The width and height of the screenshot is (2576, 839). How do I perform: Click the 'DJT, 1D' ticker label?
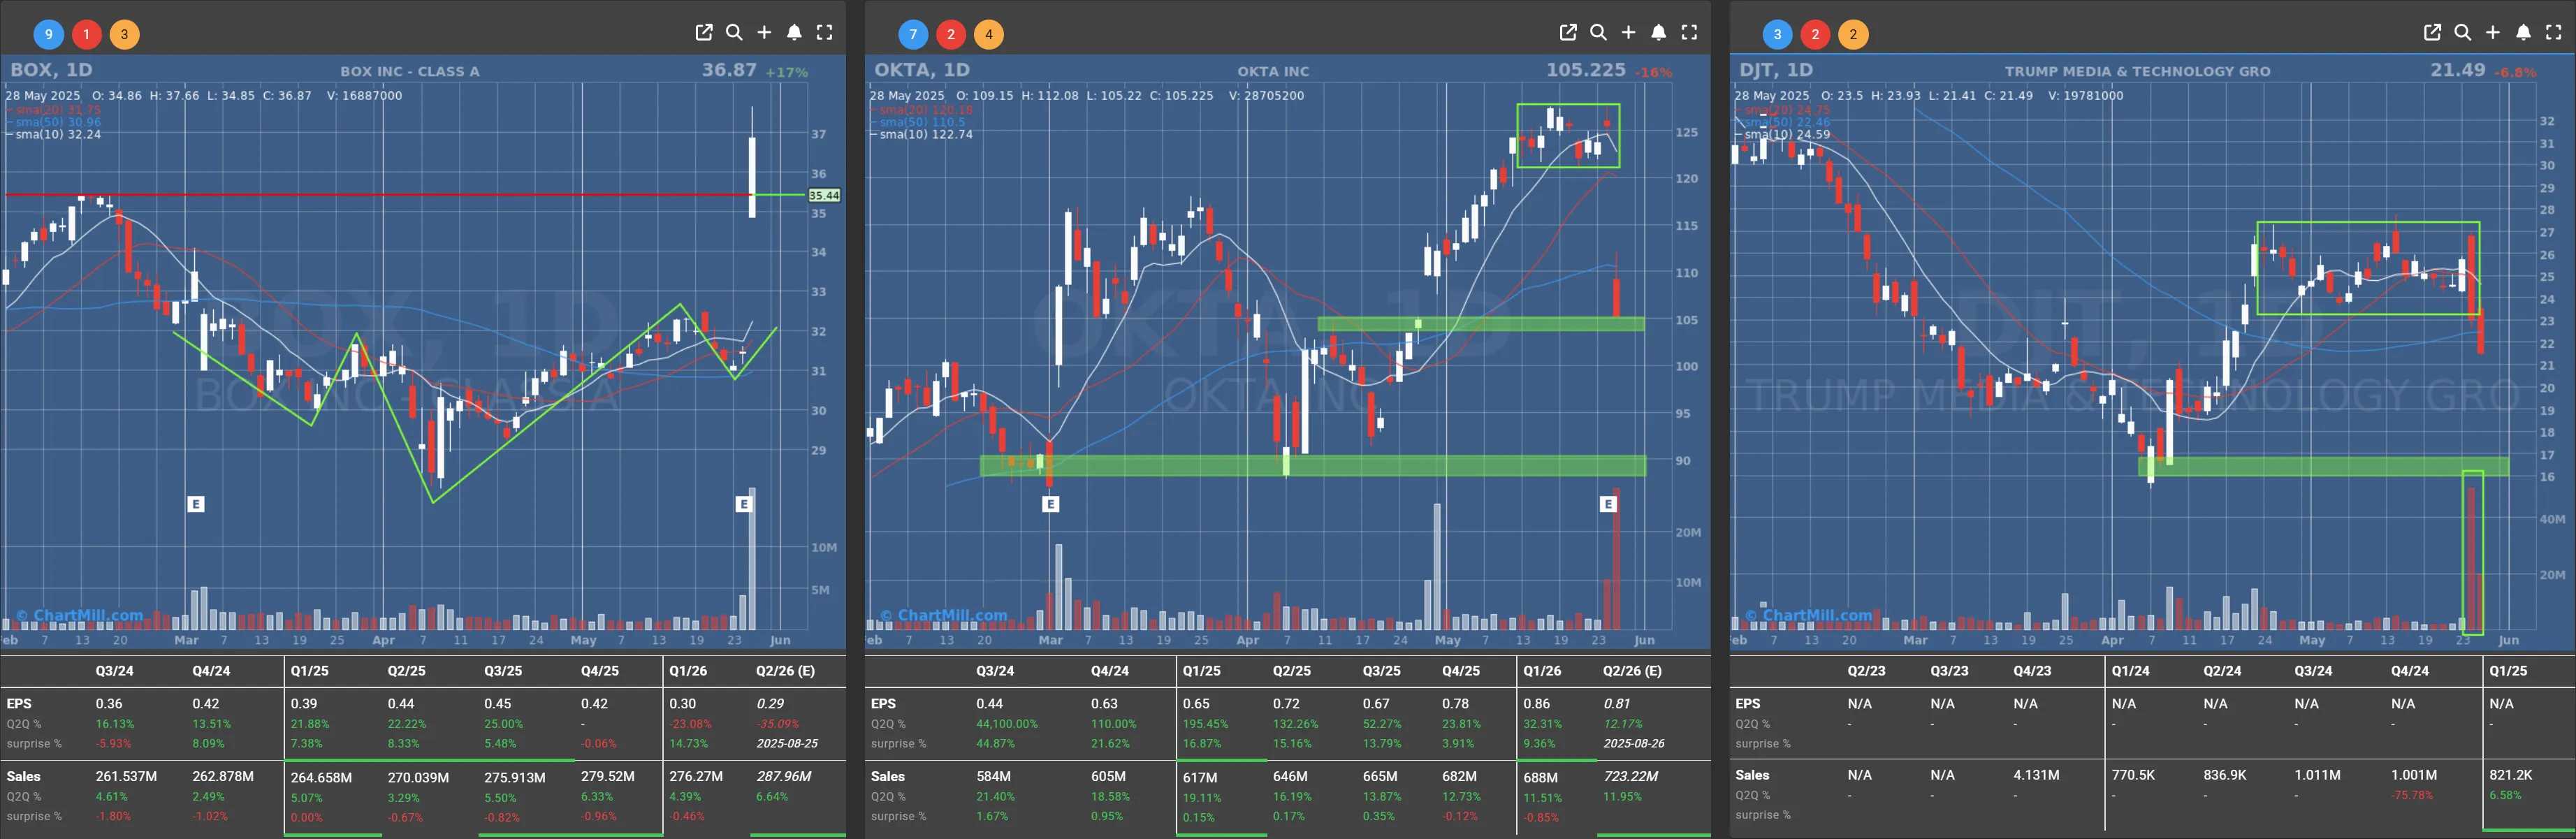(x=1776, y=70)
